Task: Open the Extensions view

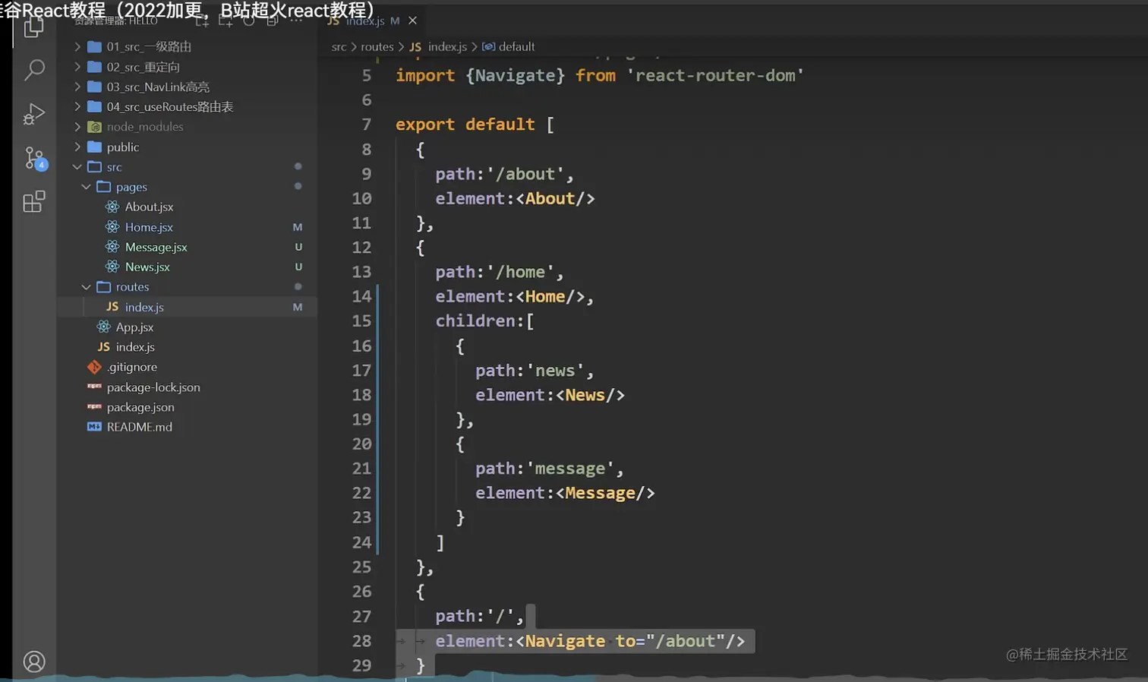Action: (34, 202)
